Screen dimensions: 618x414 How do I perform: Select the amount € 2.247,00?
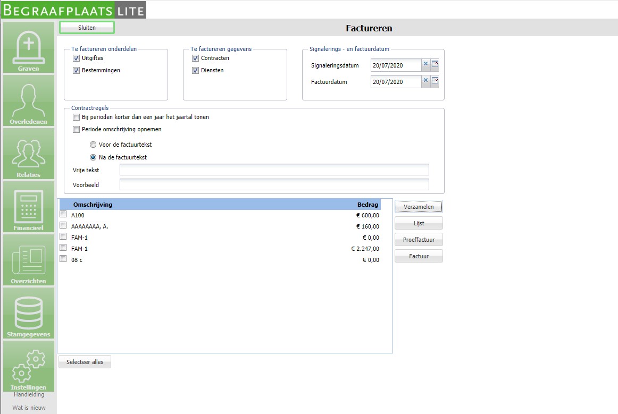click(x=365, y=249)
